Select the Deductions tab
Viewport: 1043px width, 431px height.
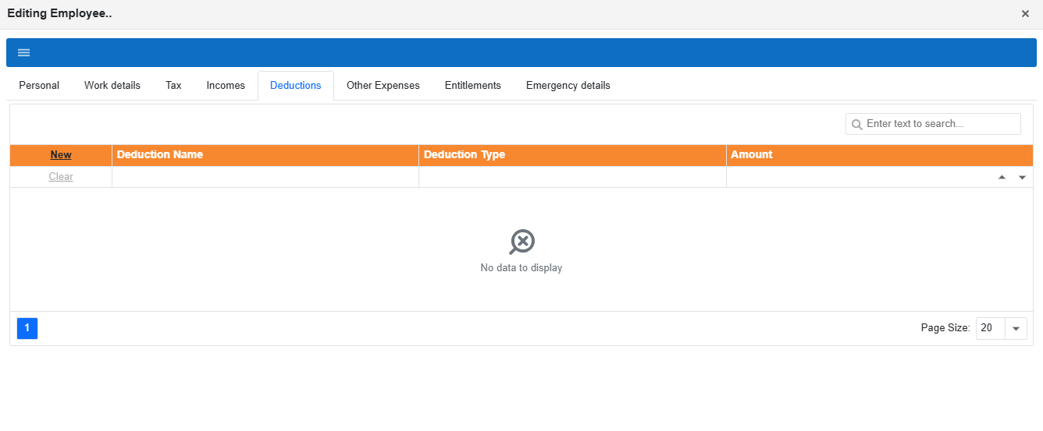pos(296,86)
